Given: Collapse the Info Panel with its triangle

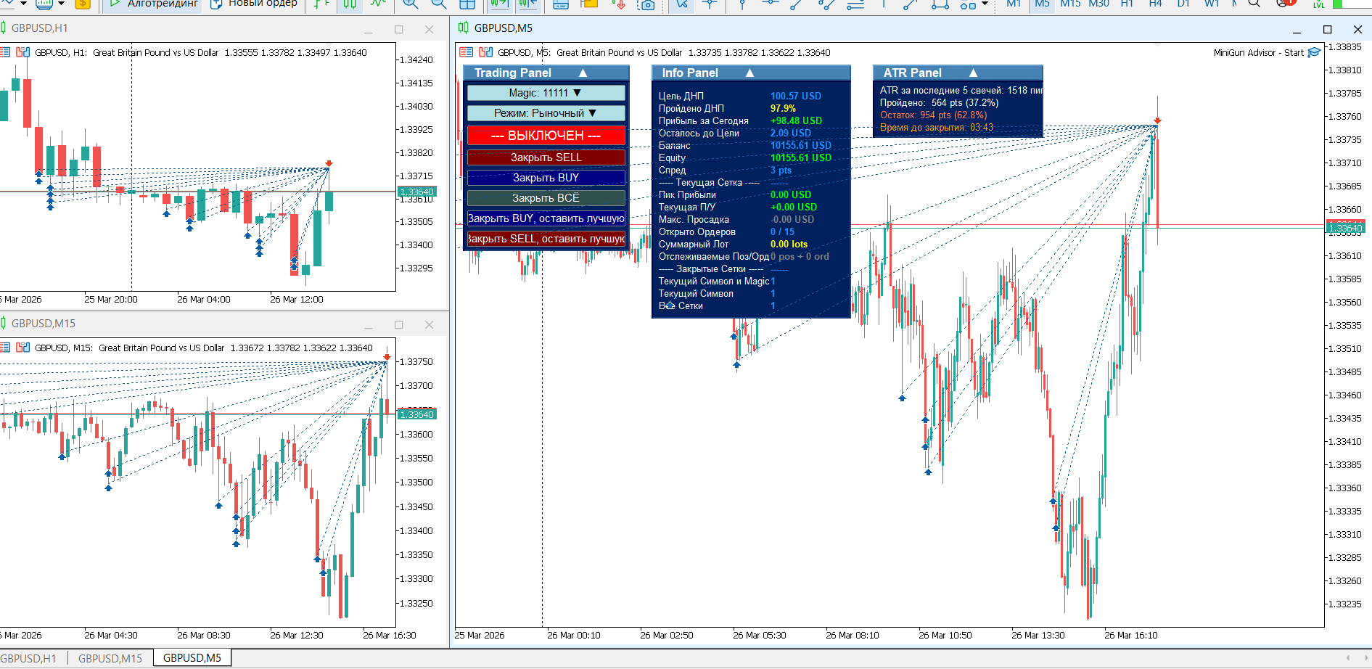Looking at the screenshot, I should click(x=749, y=73).
